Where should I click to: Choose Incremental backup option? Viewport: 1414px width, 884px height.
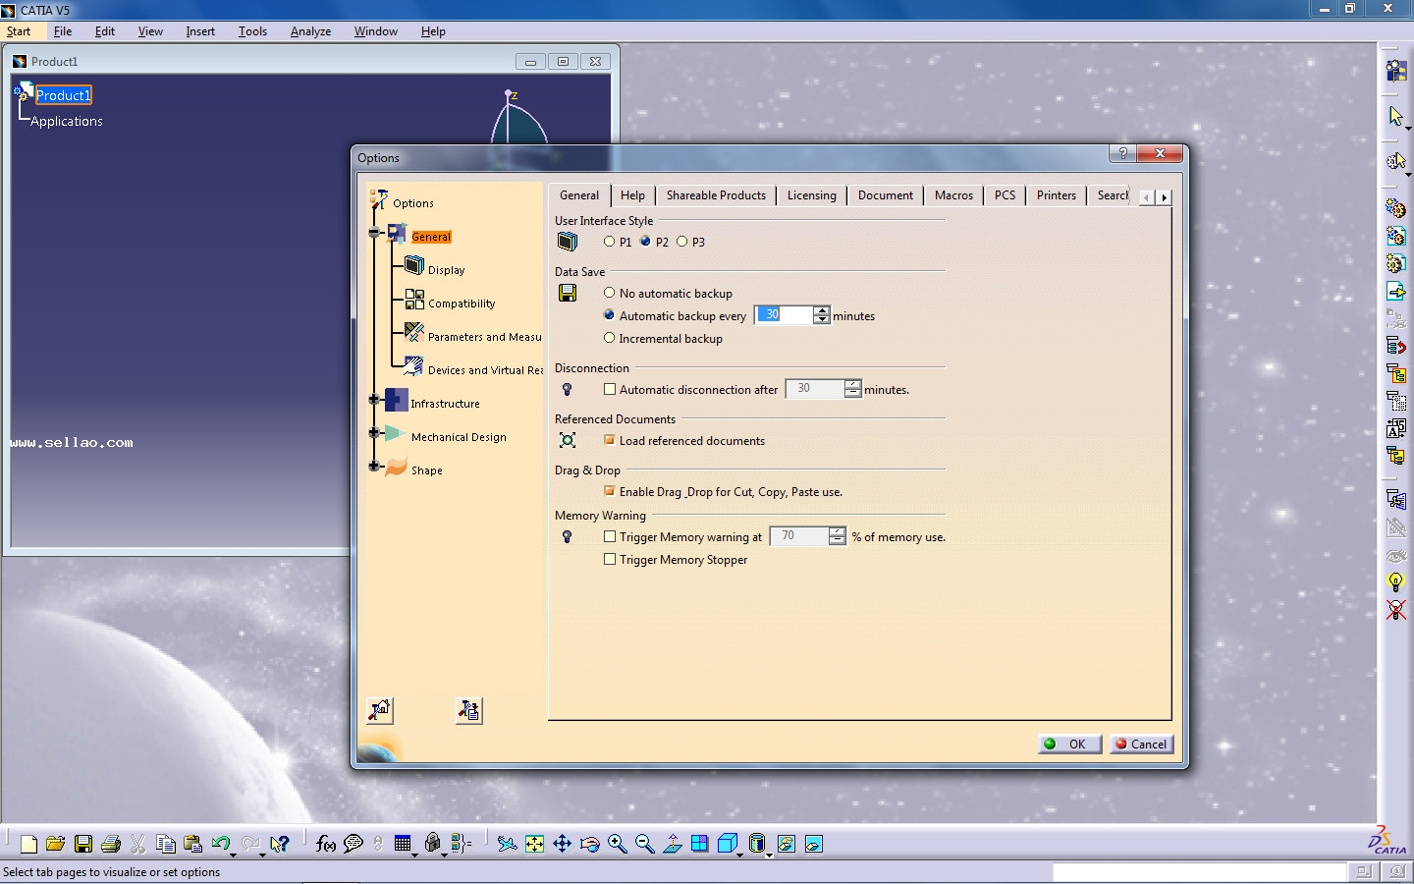(609, 338)
